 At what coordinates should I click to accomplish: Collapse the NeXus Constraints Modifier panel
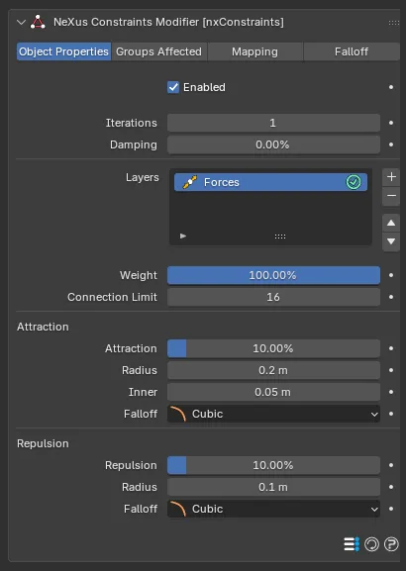(21, 22)
